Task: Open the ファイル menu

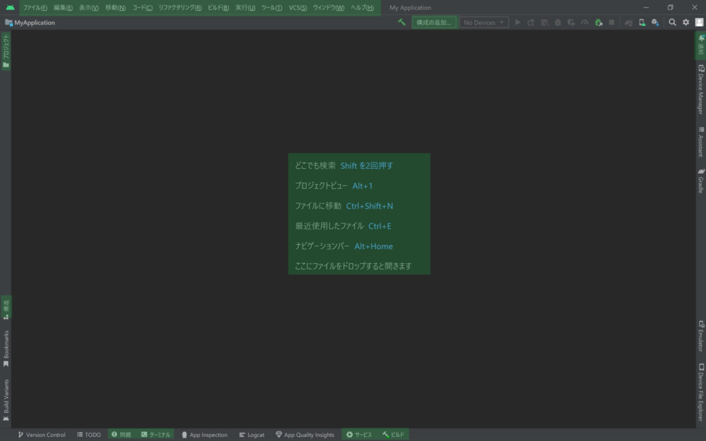Action: coord(35,8)
